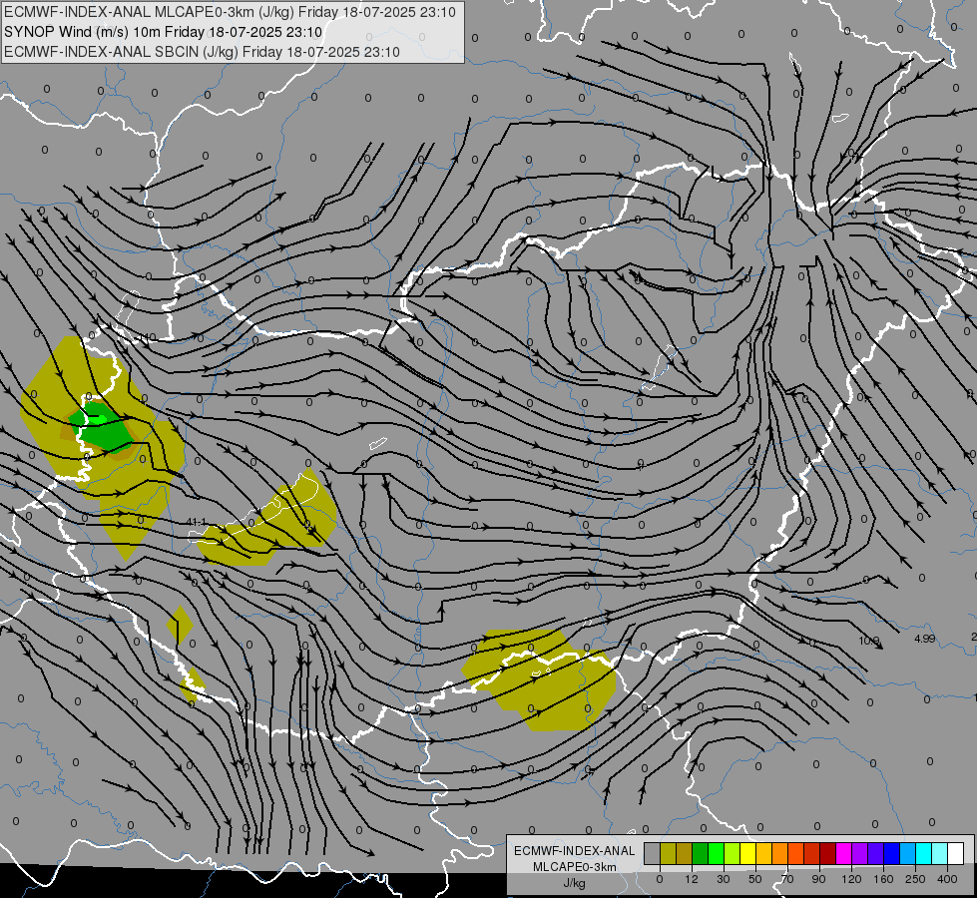This screenshot has height=898, width=977.
Task: Click the legend tick label 90
Action: [819, 879]
